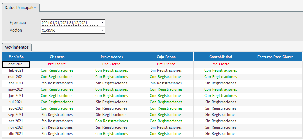Image resolution: width=303 pixels, height=139 pixels.
Task: Open the Ejercicio dropdown arrow
Action: (x=102, y=23)
